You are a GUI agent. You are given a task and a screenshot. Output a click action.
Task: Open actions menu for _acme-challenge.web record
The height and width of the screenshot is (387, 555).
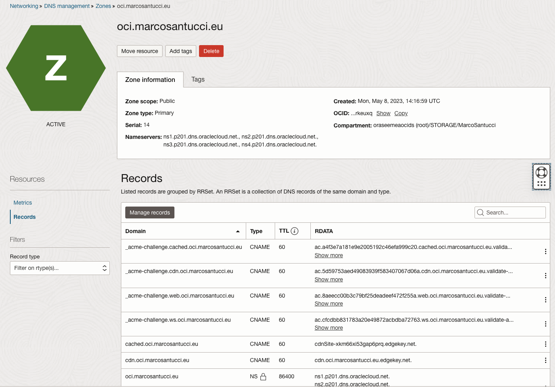point(545,300)
